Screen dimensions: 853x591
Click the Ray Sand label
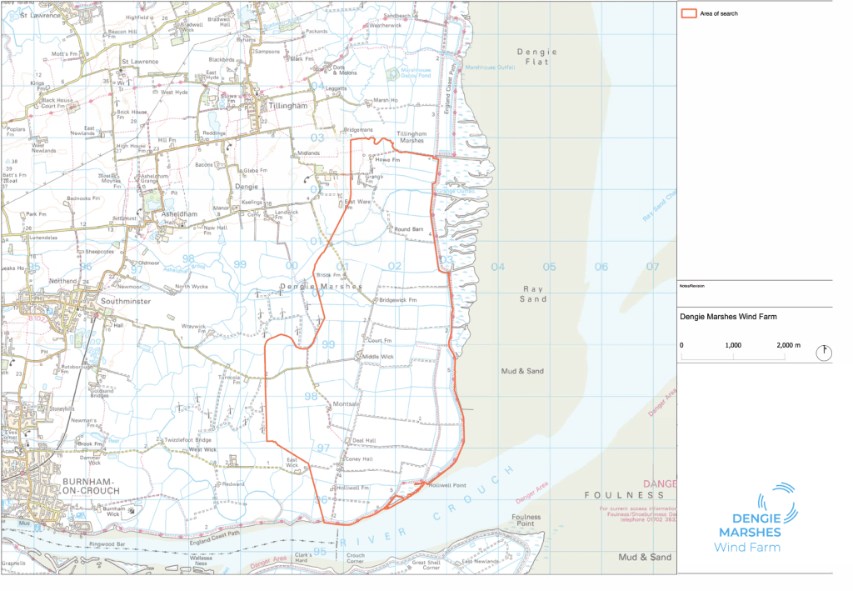[x=533, y=293]
